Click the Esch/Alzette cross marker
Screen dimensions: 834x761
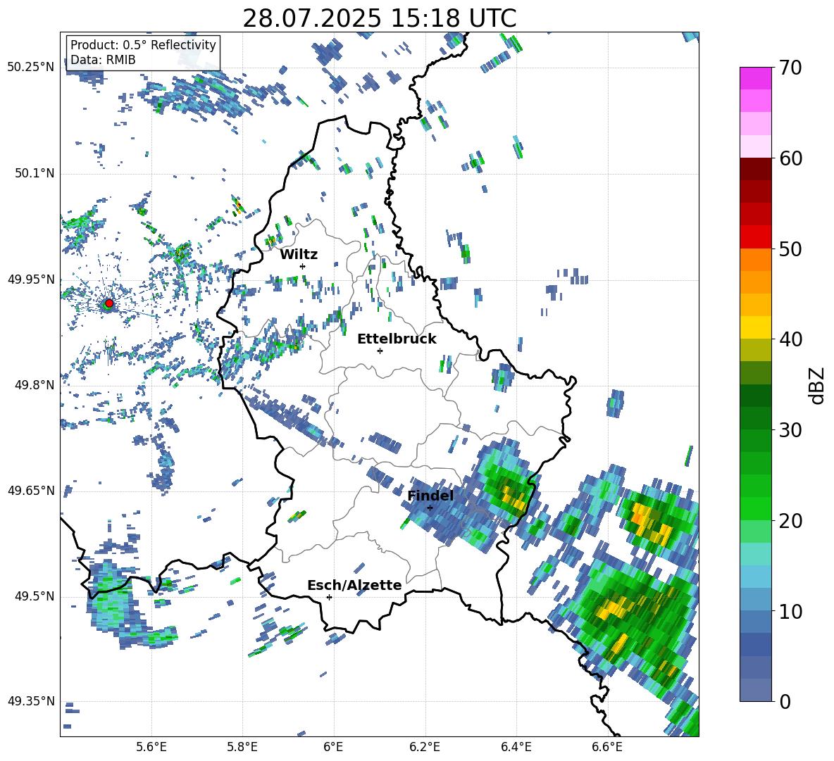coord(329,597)
